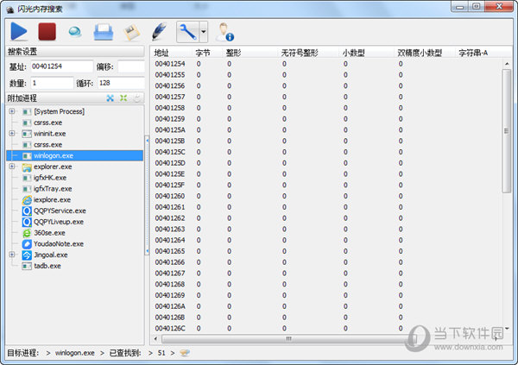Click the vertical scrollbar thumb of results
This screenshot has width=518, height=365.
[x=507, y=131]
